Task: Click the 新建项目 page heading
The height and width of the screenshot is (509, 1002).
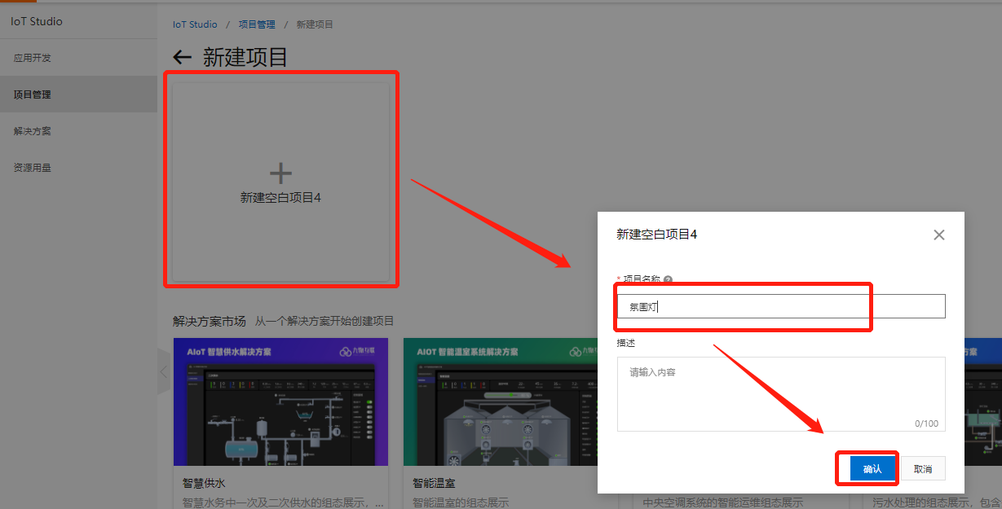Action: click(x=245, y=57)
